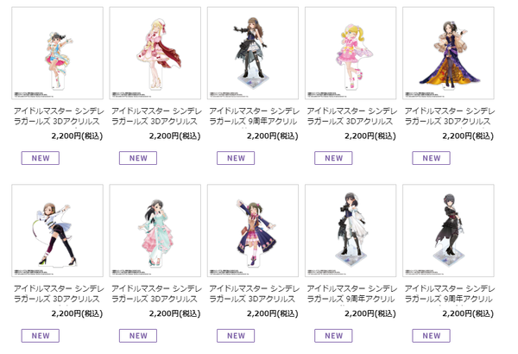Open title link under navy coat figure

click(254, 294)
